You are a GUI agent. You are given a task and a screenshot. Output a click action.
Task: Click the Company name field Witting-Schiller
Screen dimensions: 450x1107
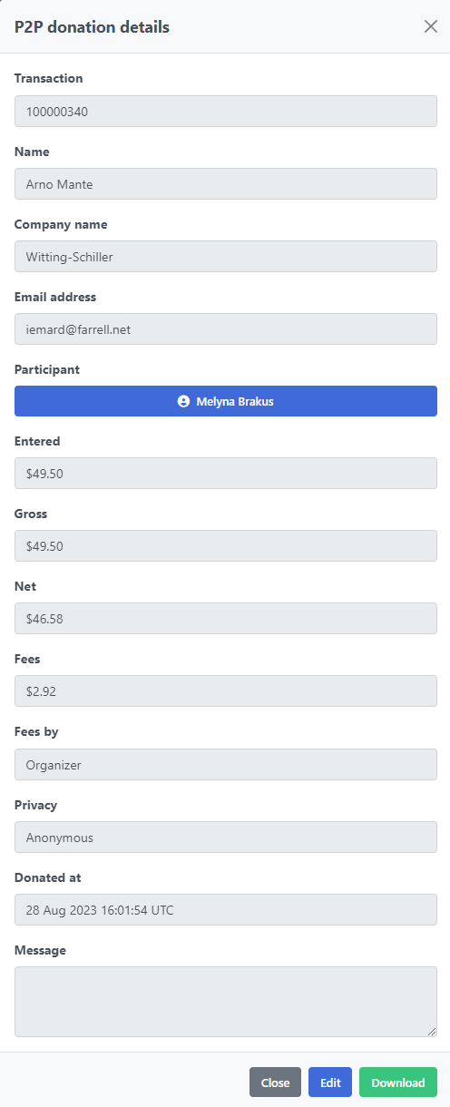[x=226, y=257]
